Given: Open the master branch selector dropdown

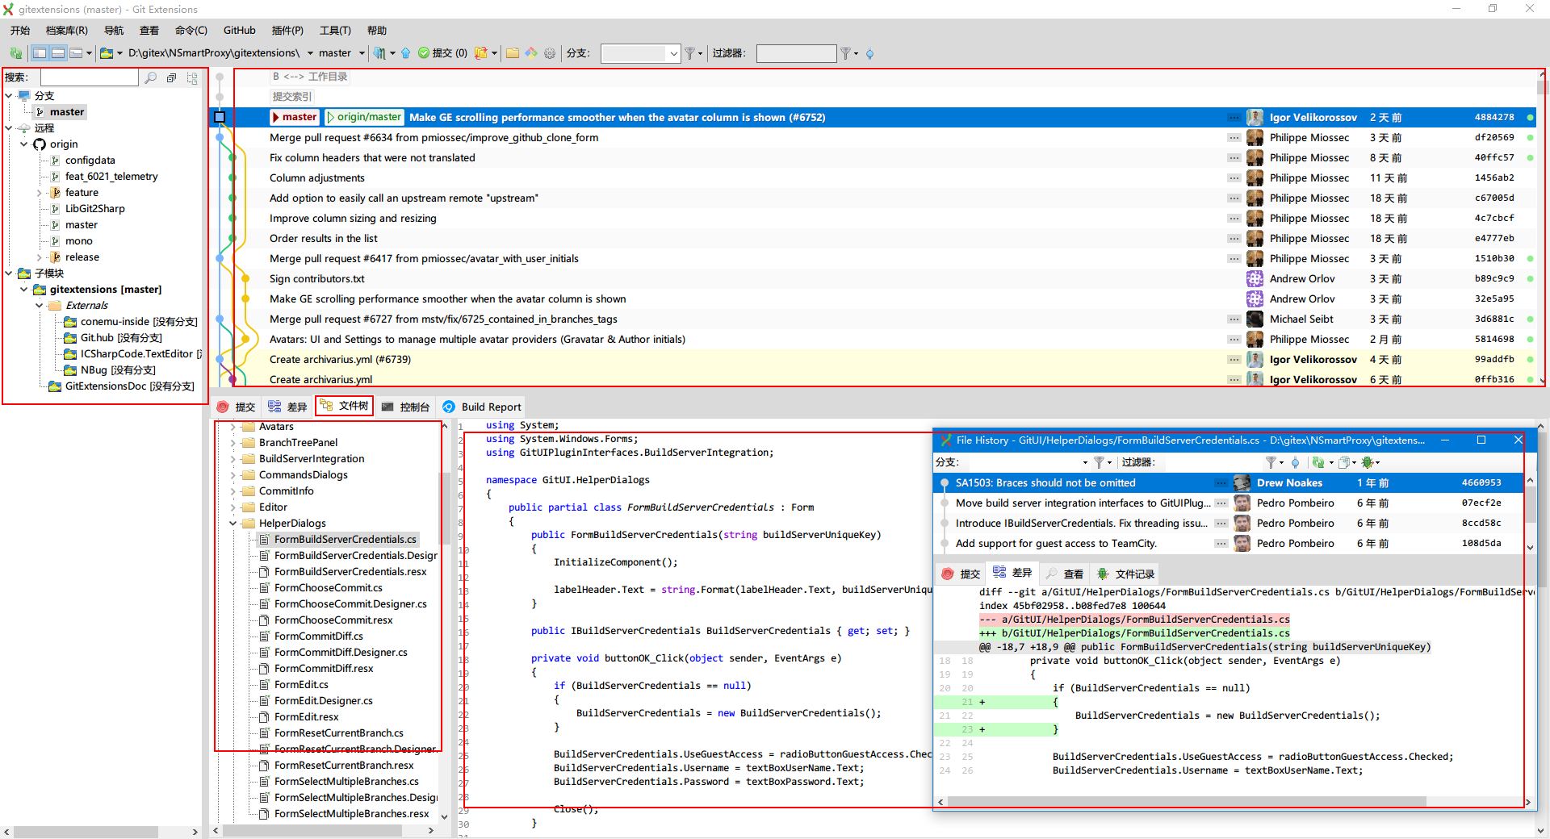Looking at the screenshot, I should pos(361,53).
